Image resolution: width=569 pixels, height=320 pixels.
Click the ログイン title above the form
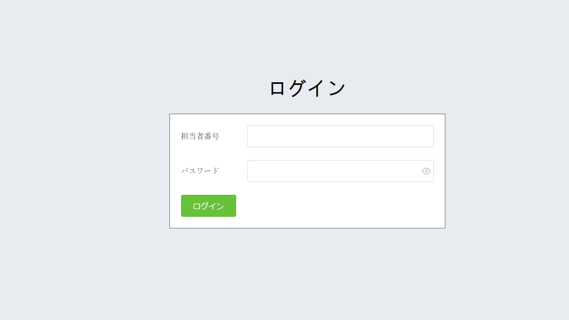(307, 88)
